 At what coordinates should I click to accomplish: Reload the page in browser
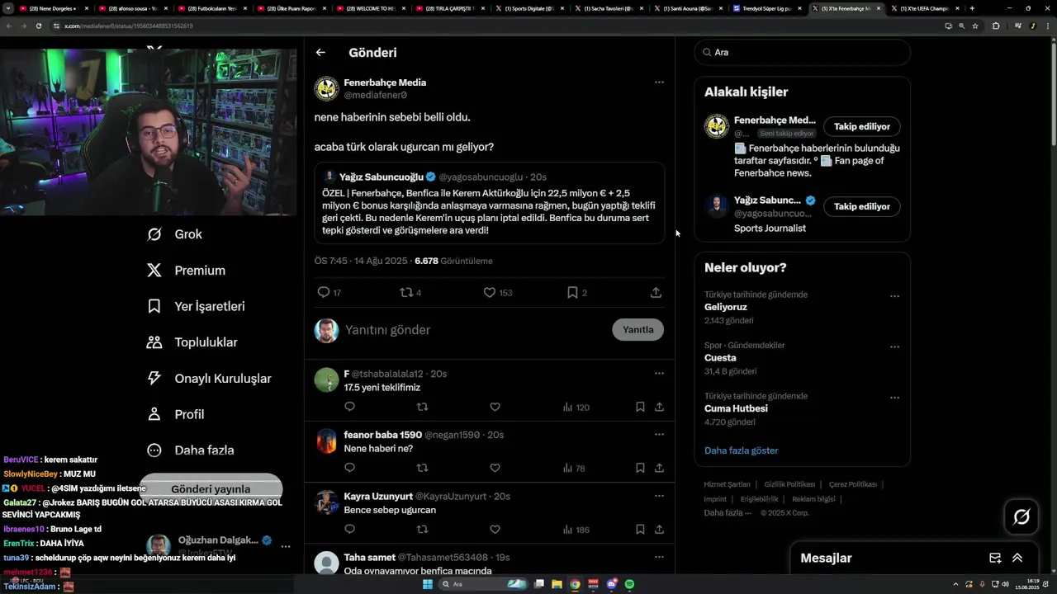[x=38, y=26]
